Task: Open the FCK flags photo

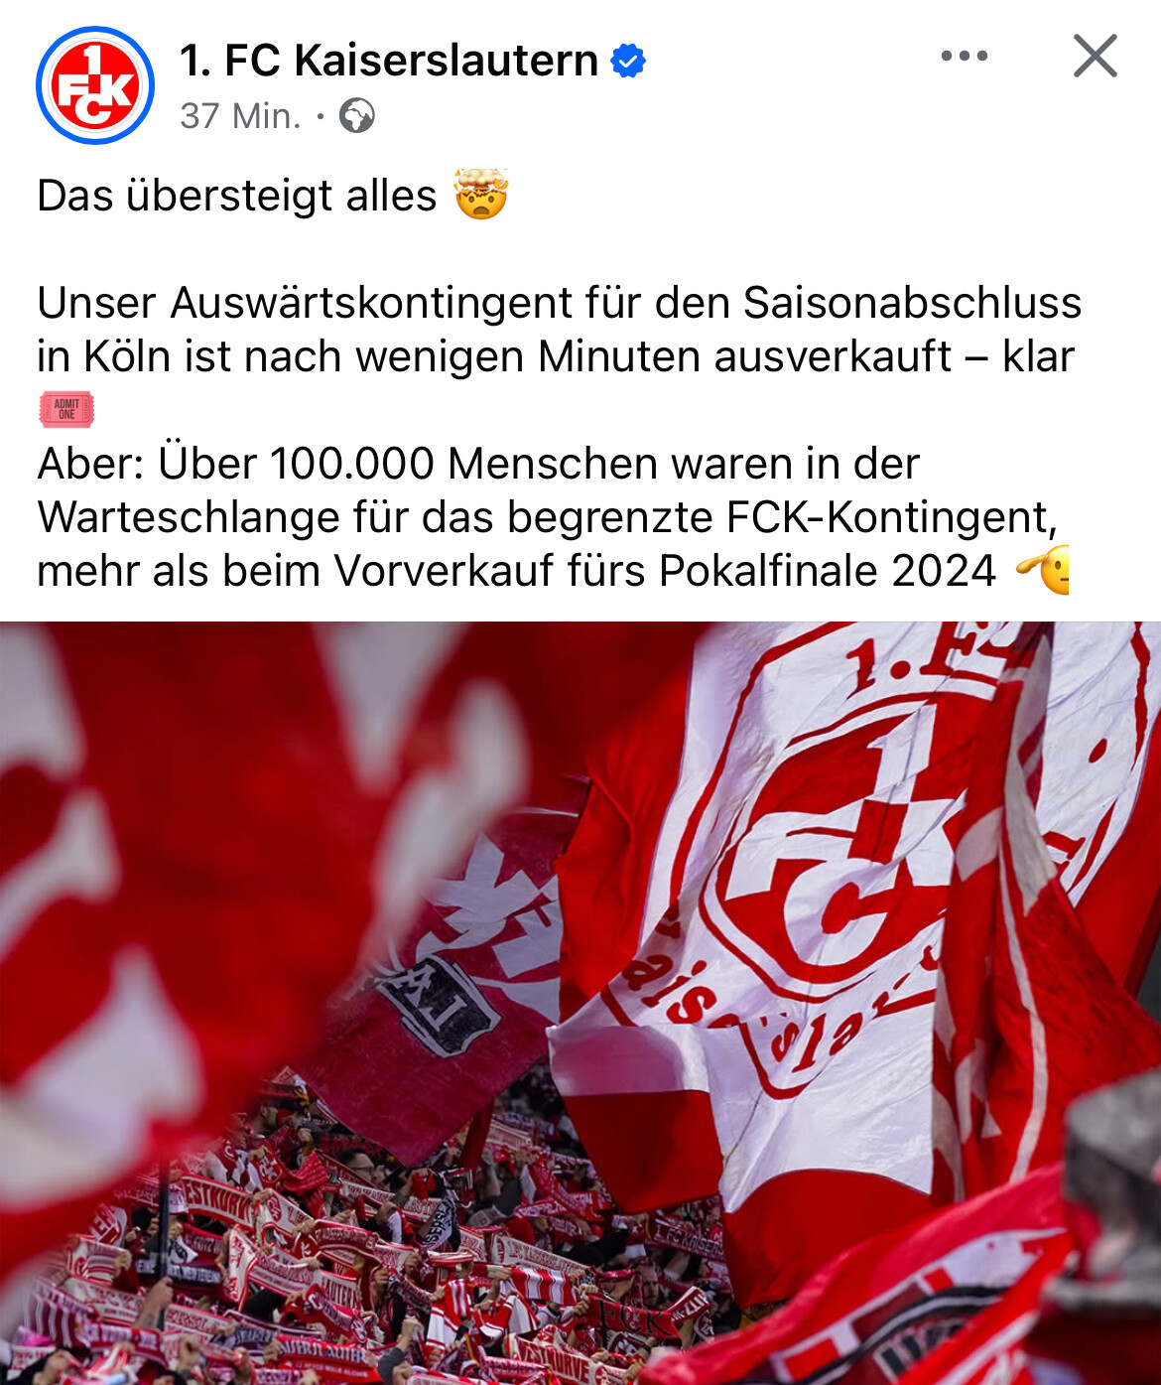Action: (580, 1003)
